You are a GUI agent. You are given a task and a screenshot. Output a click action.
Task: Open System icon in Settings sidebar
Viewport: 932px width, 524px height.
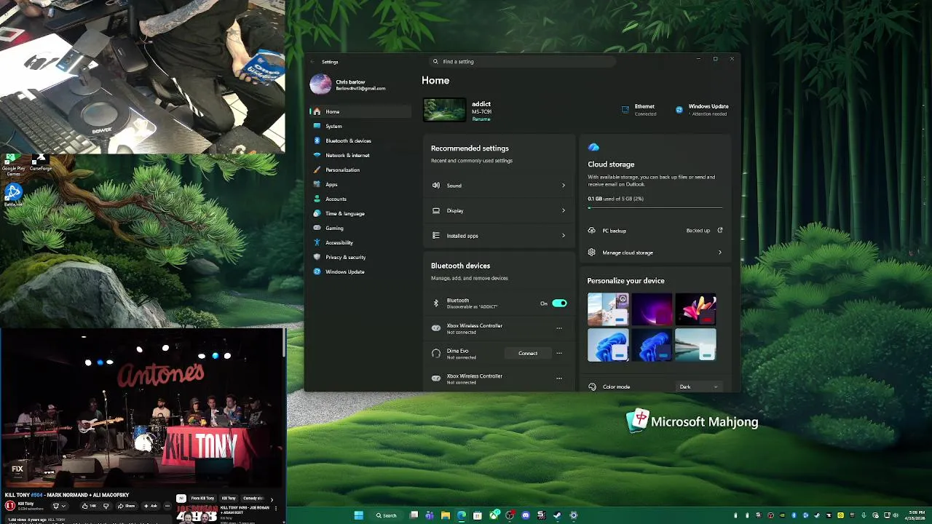317,126
